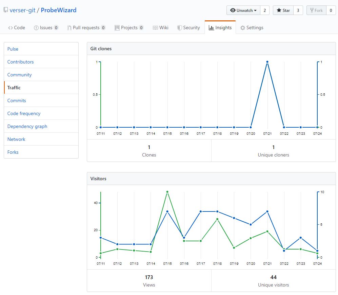Image resolution: width=338 pixels, height=295 pixels.
Task: Click the stargazers count 3
Action: pos(298,11)
